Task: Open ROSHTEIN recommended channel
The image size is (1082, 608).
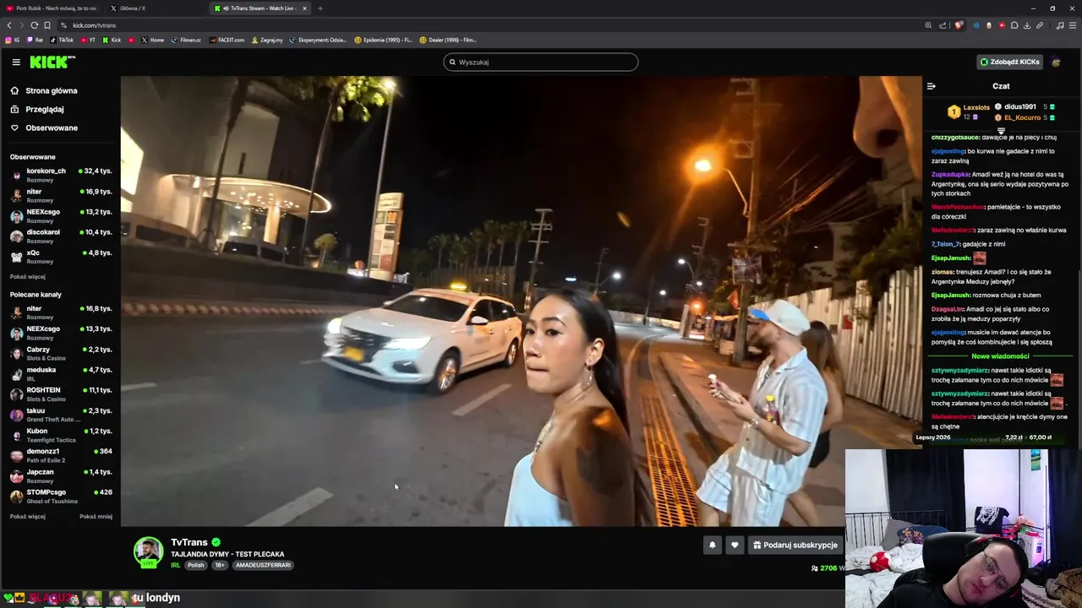Action: tap(61, 394)
